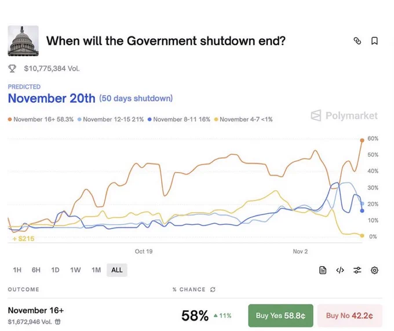The image size is (394, 331).
Task: Click the Capitol building market thumbnail
Action: pos(23,41)
